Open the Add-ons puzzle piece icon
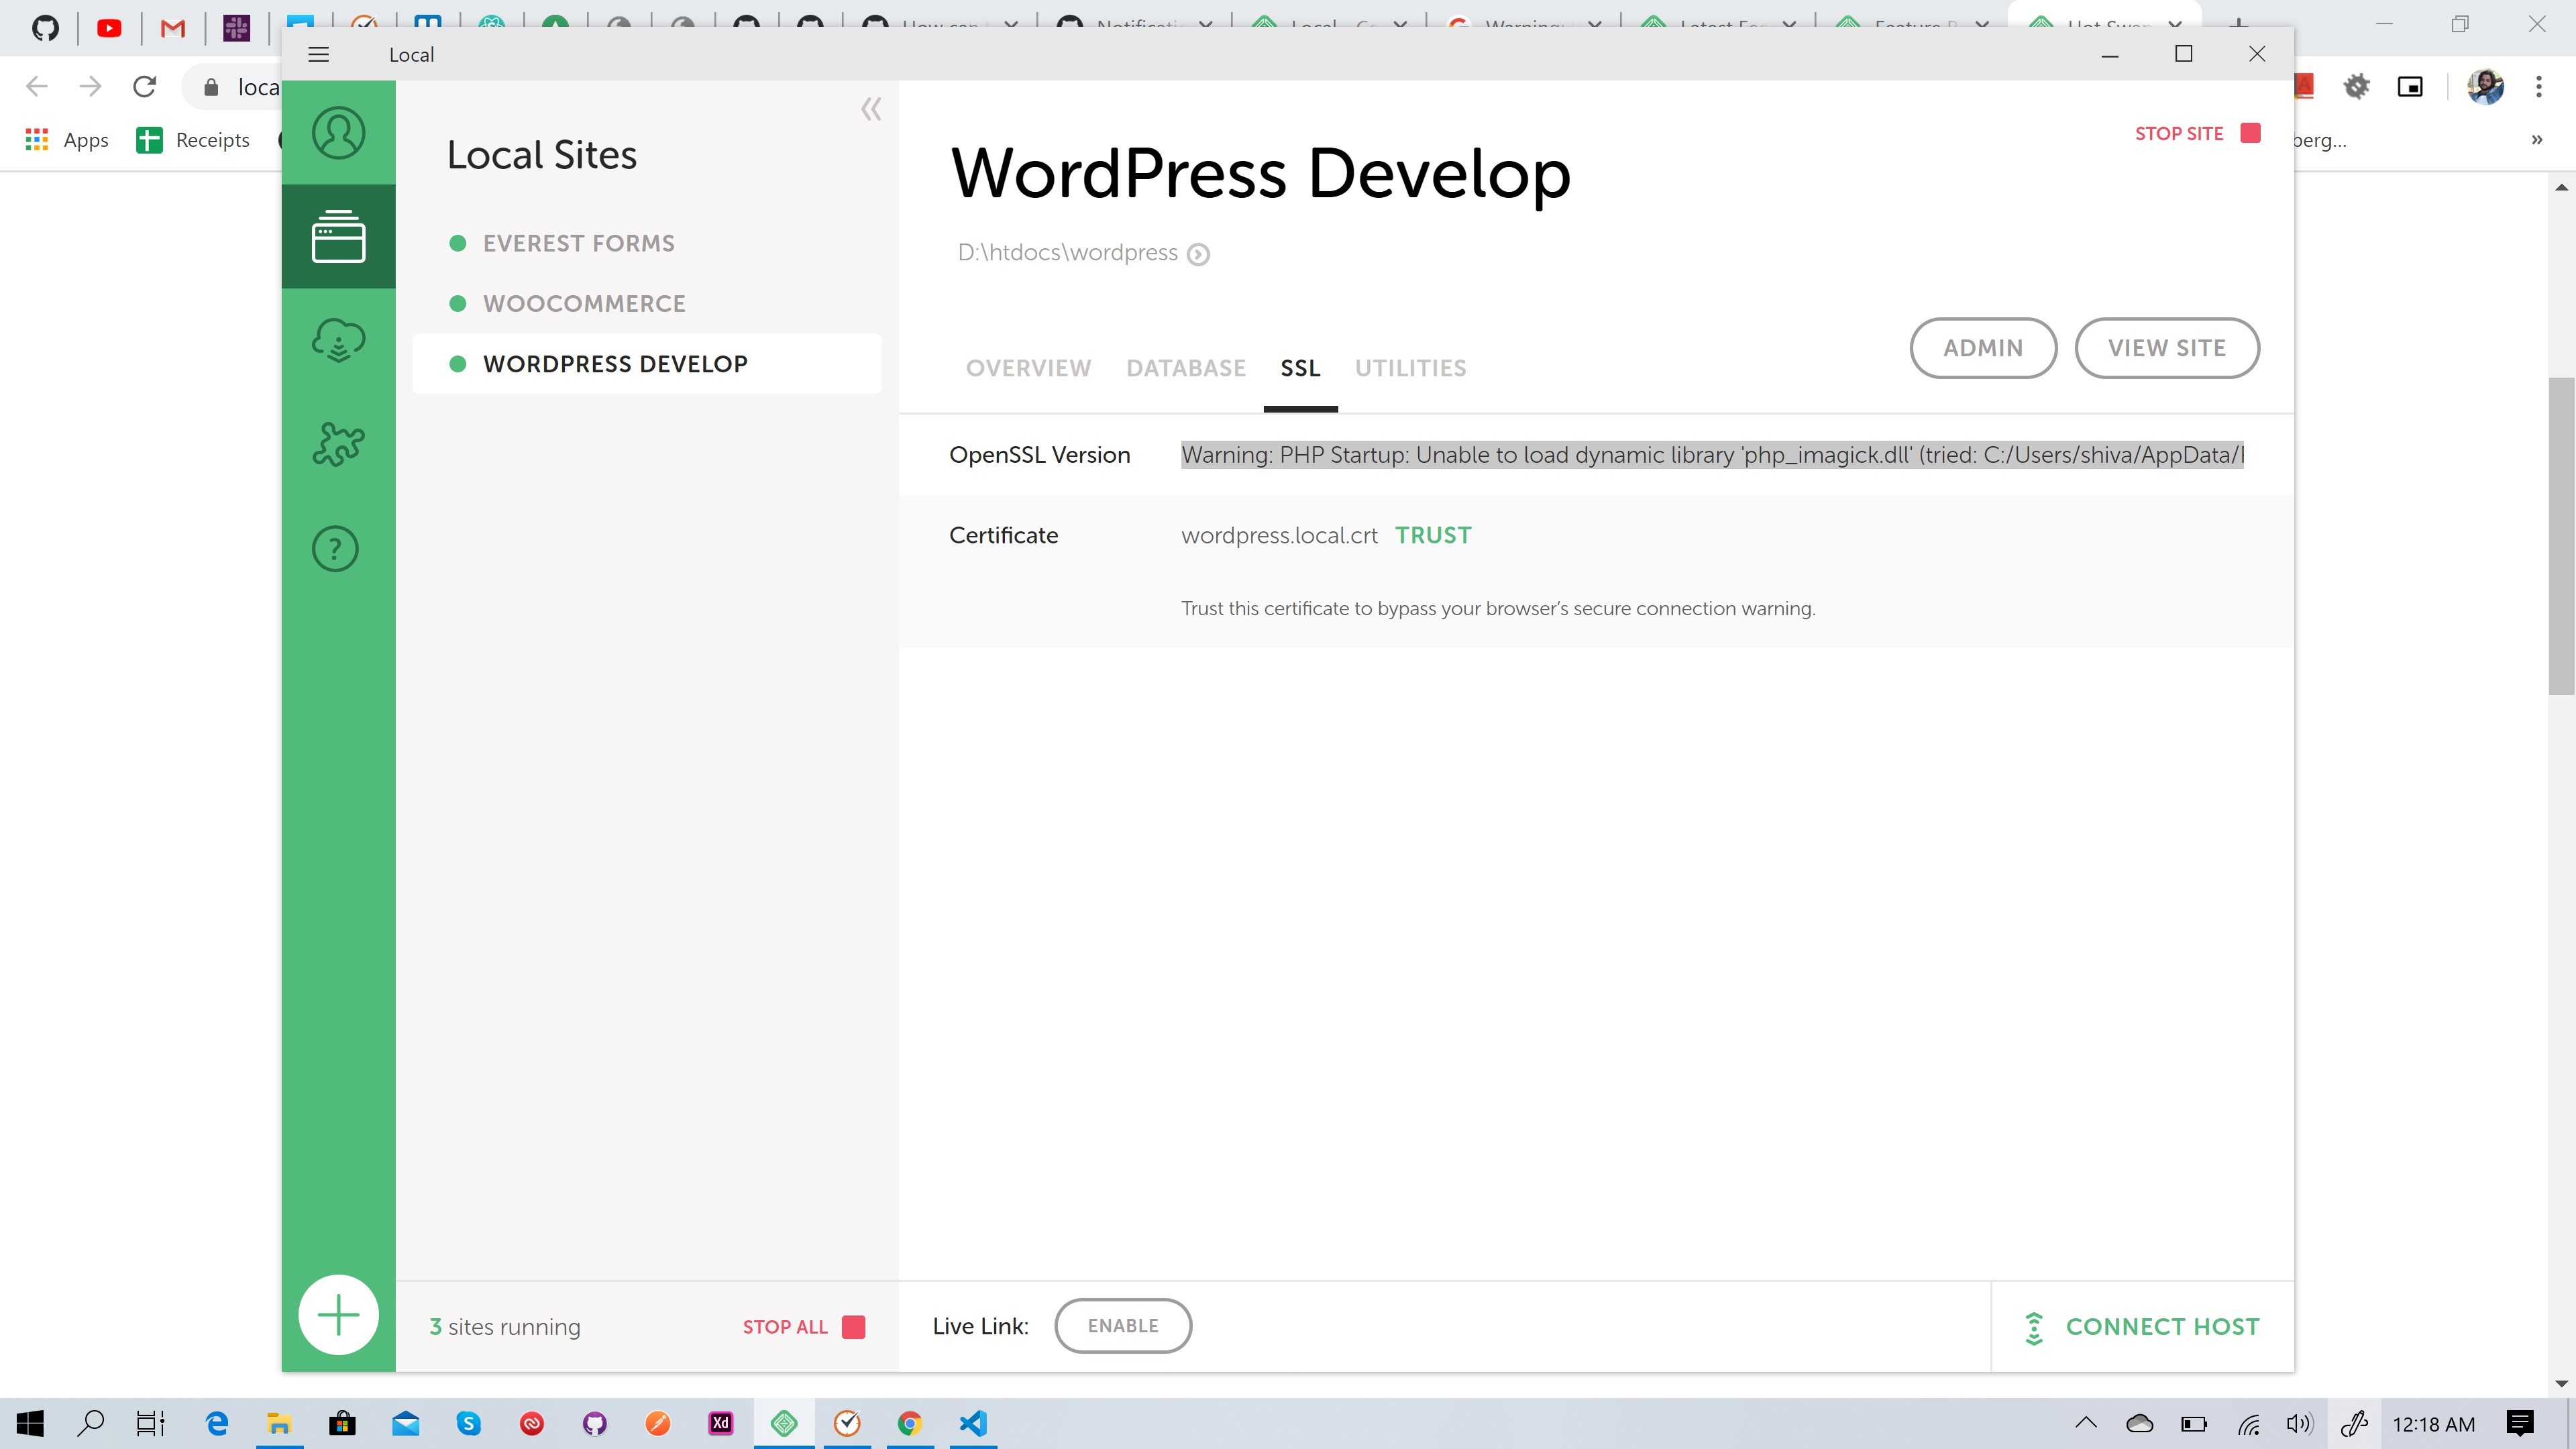 coord(338,444)
